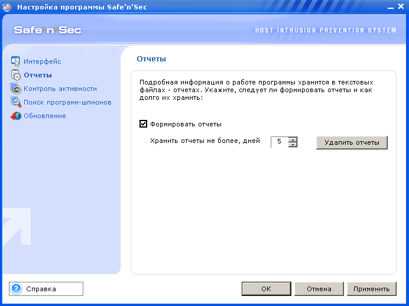Click the app icon in the title bar
Screen dimensions: 409x306
click(7, 6)
